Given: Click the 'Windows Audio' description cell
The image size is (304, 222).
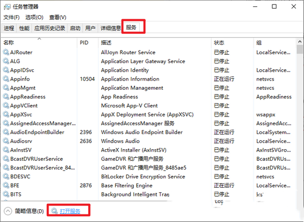Looking at the screenshot, I should pos(120,141).
